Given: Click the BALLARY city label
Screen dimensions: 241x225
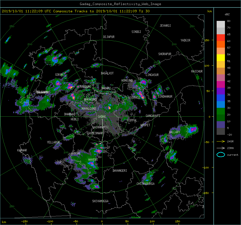Looking at the screenshot, I should (x=174, y=132).
